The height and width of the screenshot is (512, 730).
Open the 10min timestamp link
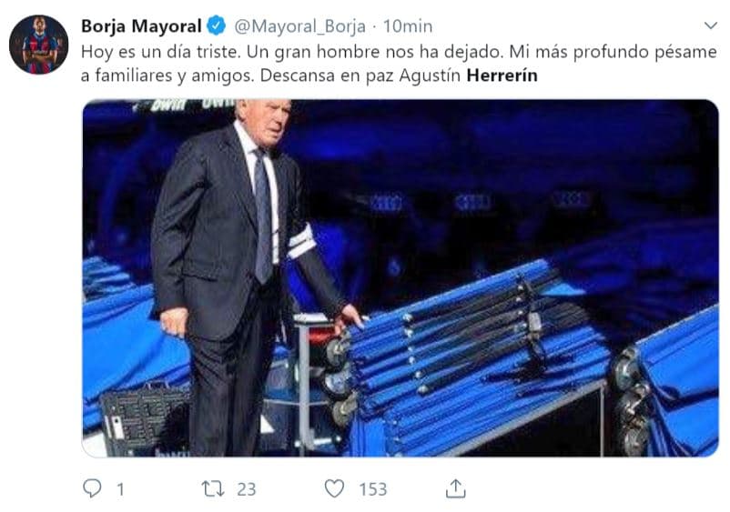tap(408, 26)
